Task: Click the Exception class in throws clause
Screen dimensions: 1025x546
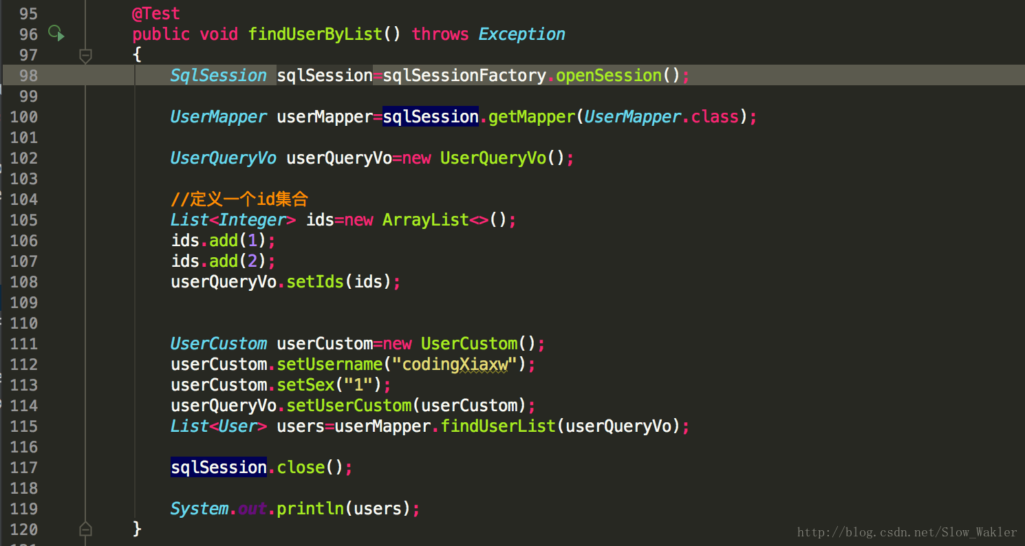Action: pos(522,34)
